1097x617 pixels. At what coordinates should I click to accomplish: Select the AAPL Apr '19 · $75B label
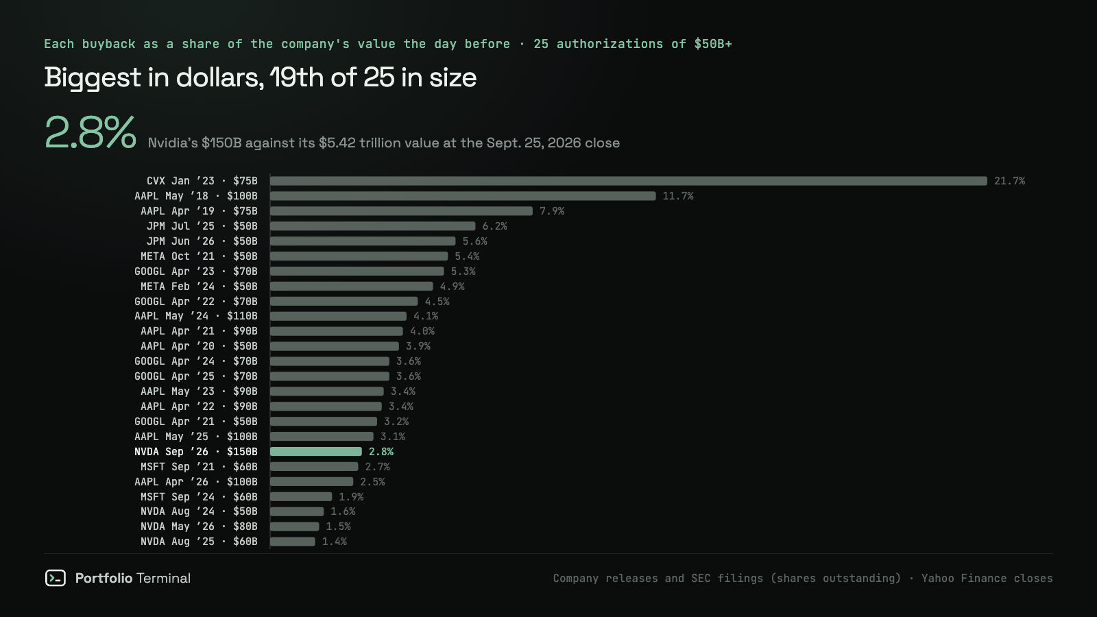click(x=199, y=211)
